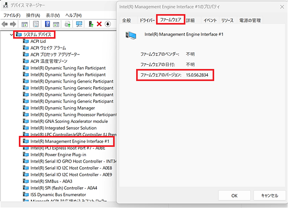Screen dimensions: 288x208
Task: Click the firmware version value 15.0.56.2834
Action: click(197, 75)
